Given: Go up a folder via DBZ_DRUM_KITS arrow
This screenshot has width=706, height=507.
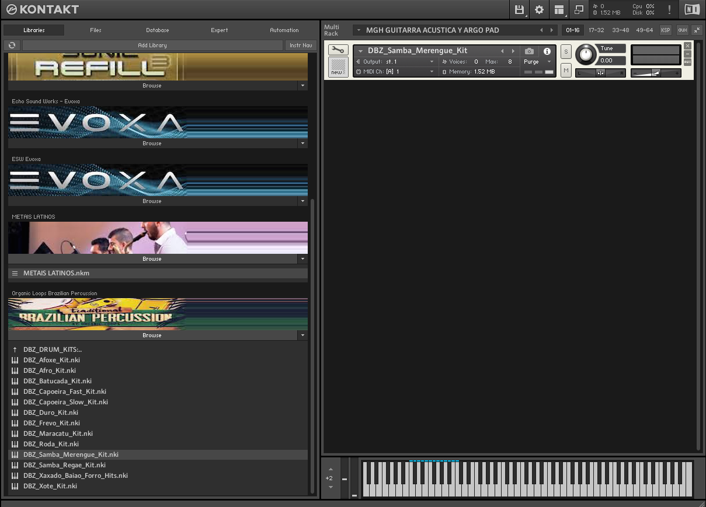Looking at the screenshot, I should [x=15, y=349].
